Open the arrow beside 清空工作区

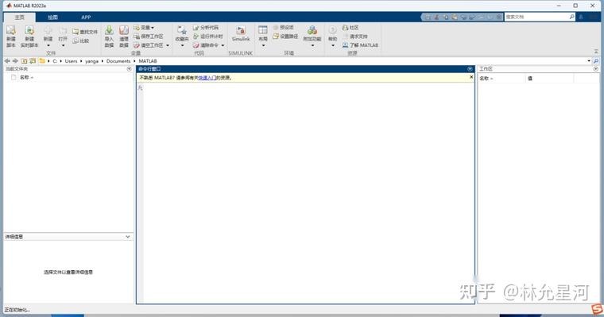tap(168, 45)
